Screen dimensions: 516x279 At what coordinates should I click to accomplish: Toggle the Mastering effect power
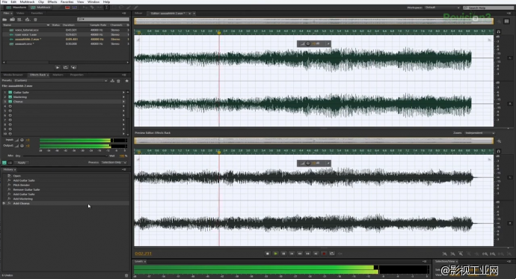(x=10, y=97)
